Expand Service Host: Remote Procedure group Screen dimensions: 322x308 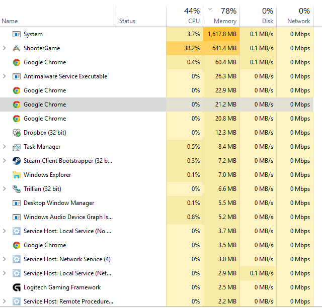click(5, 301)
